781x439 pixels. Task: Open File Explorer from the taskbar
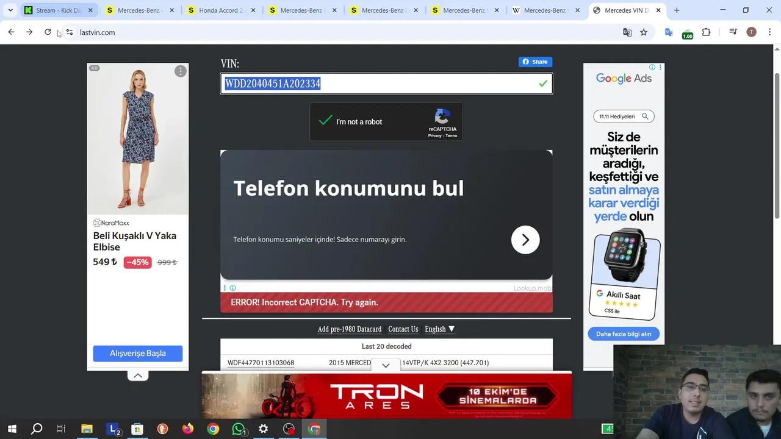[87, 429]
